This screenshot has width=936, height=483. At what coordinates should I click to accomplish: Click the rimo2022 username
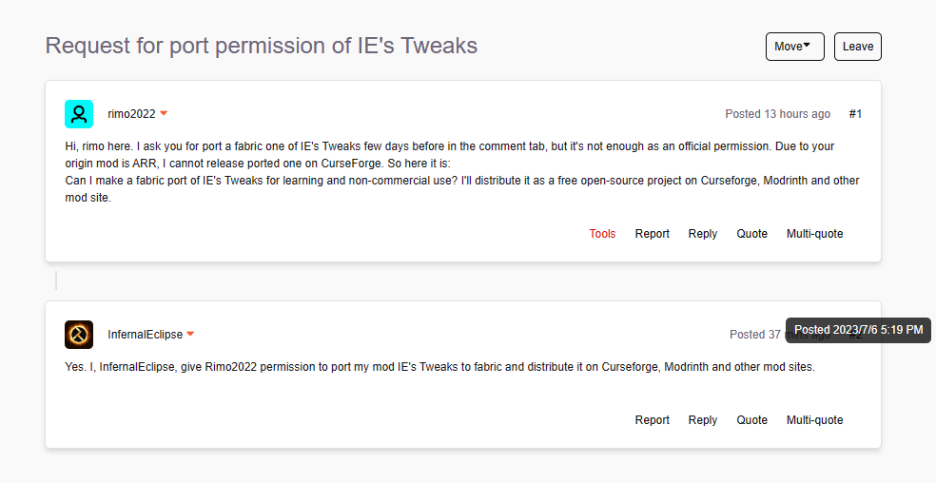click(x=131, y=114)
